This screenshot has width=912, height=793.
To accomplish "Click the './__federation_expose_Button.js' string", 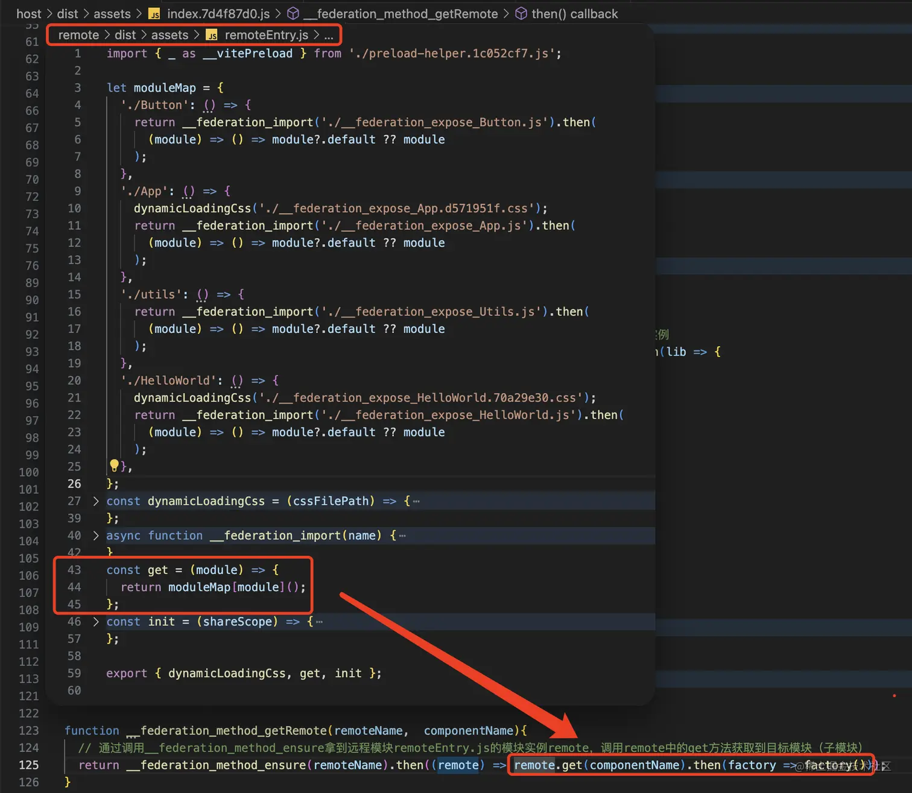I will coord(435,122).
